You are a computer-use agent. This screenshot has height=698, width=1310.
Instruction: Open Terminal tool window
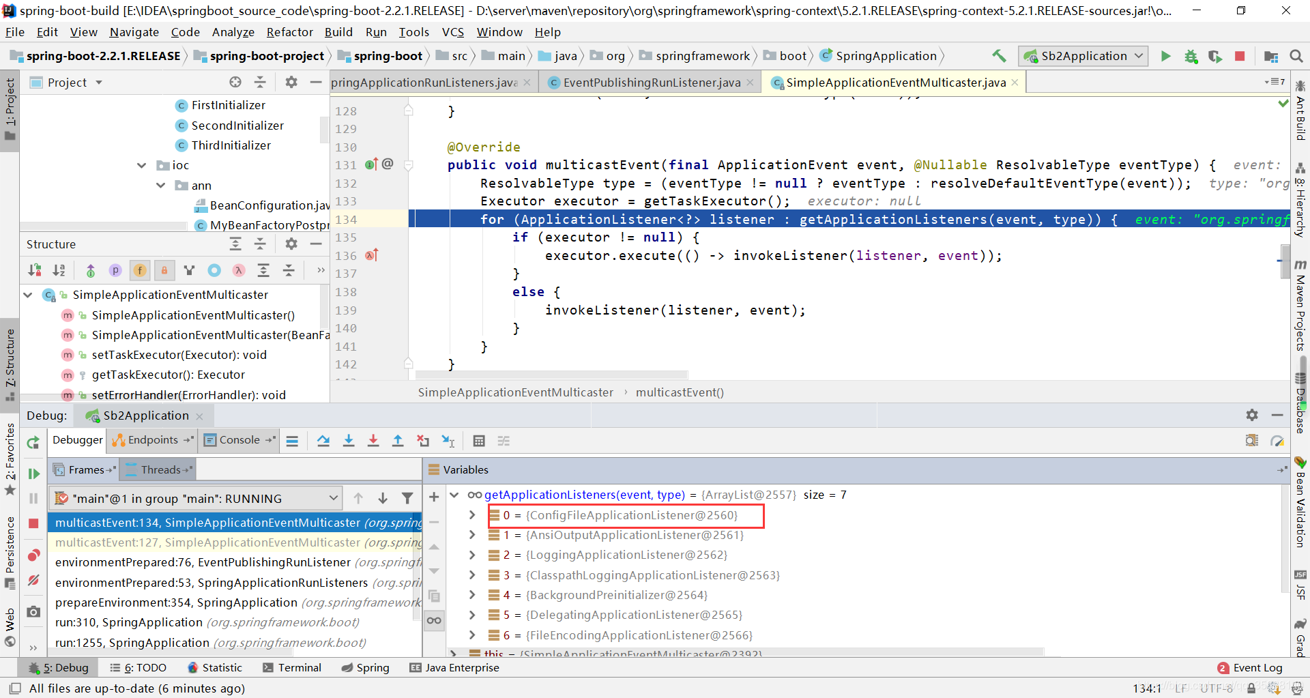292,667
